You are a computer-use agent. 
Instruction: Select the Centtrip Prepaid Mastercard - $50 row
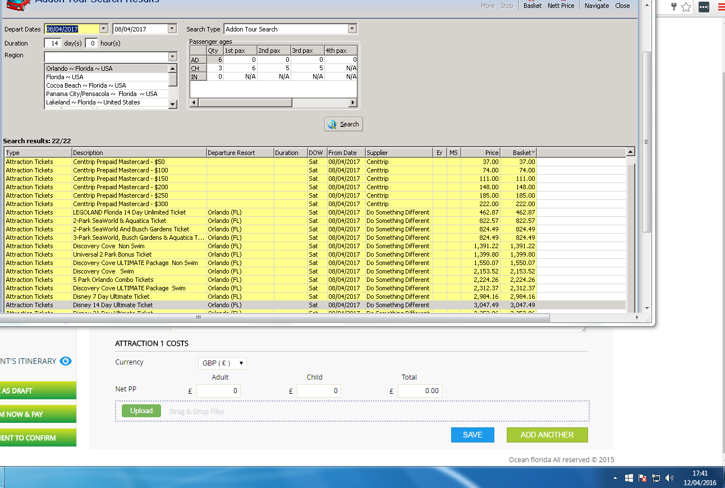tap(315, 162)
